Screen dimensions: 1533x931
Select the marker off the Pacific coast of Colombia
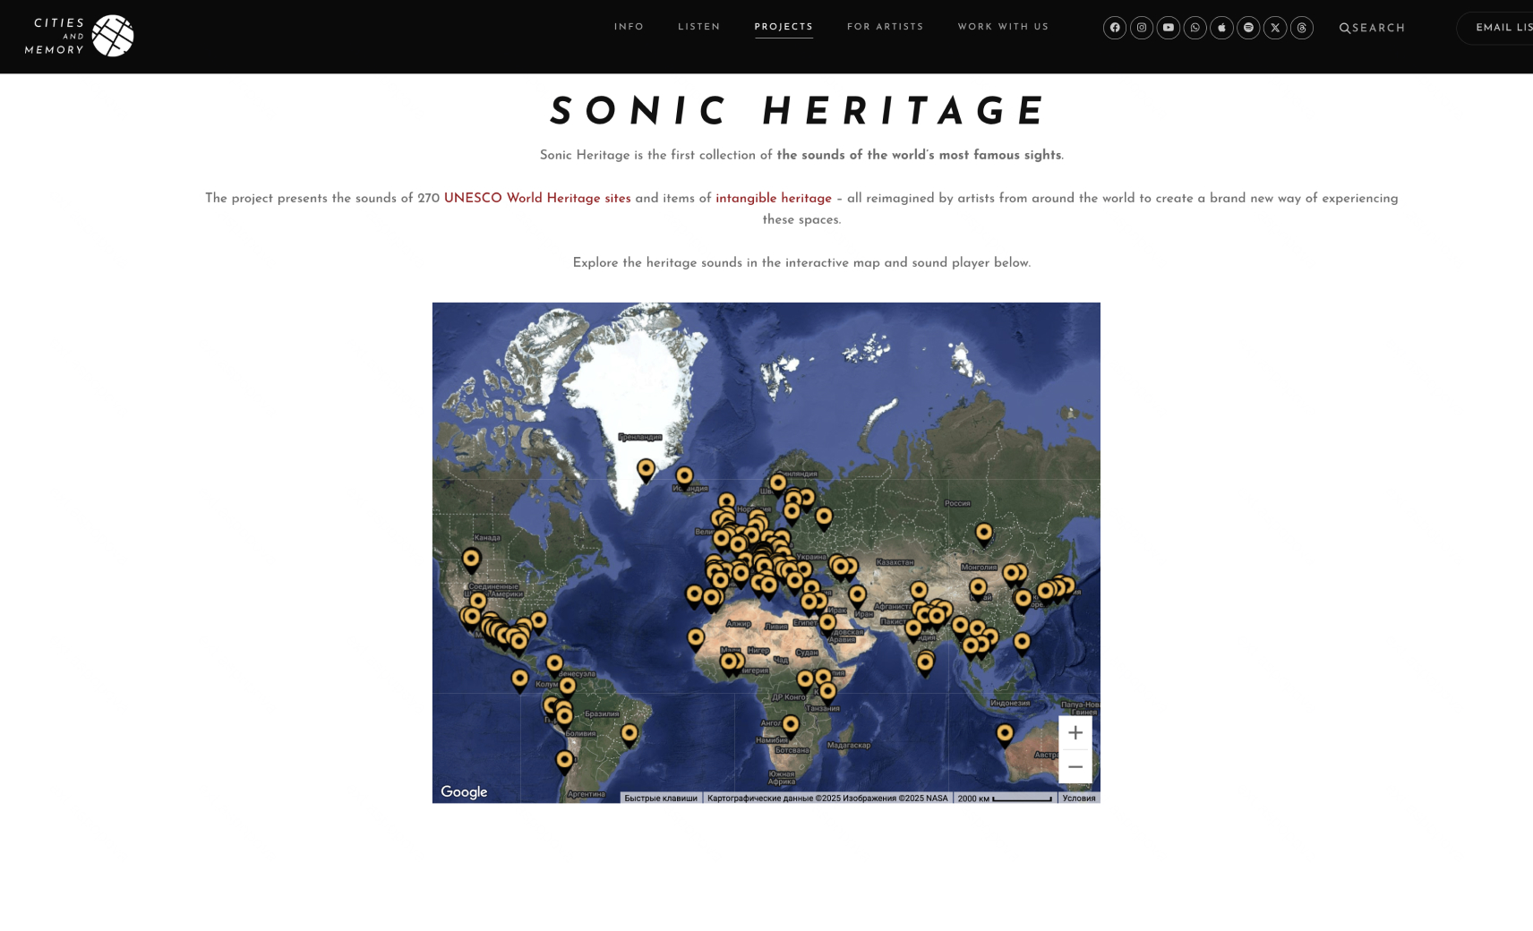pyautogui.click(x=519, y=681)
